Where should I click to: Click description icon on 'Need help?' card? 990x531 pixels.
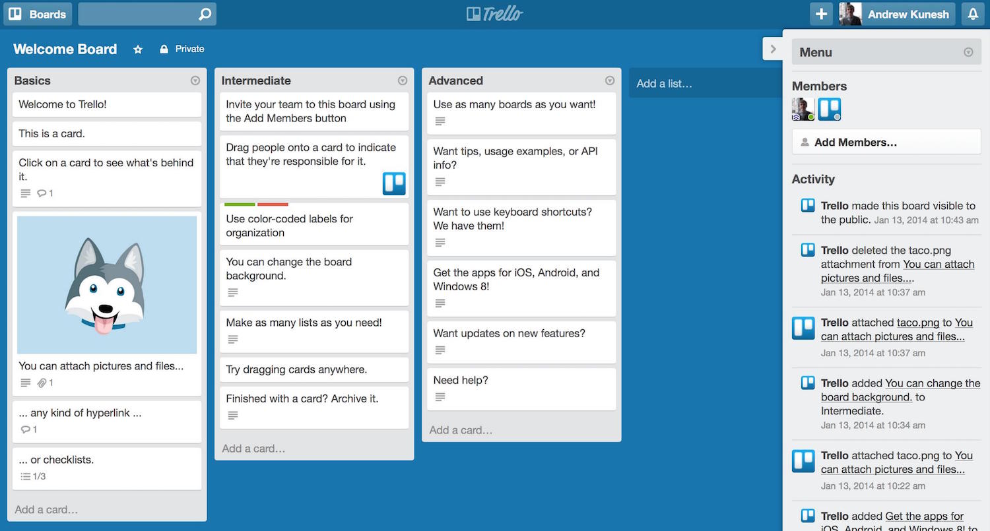point(440,397)
